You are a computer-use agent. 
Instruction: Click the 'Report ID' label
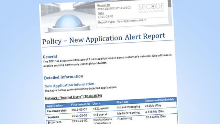pyautogui.click(x=103, y=5)
